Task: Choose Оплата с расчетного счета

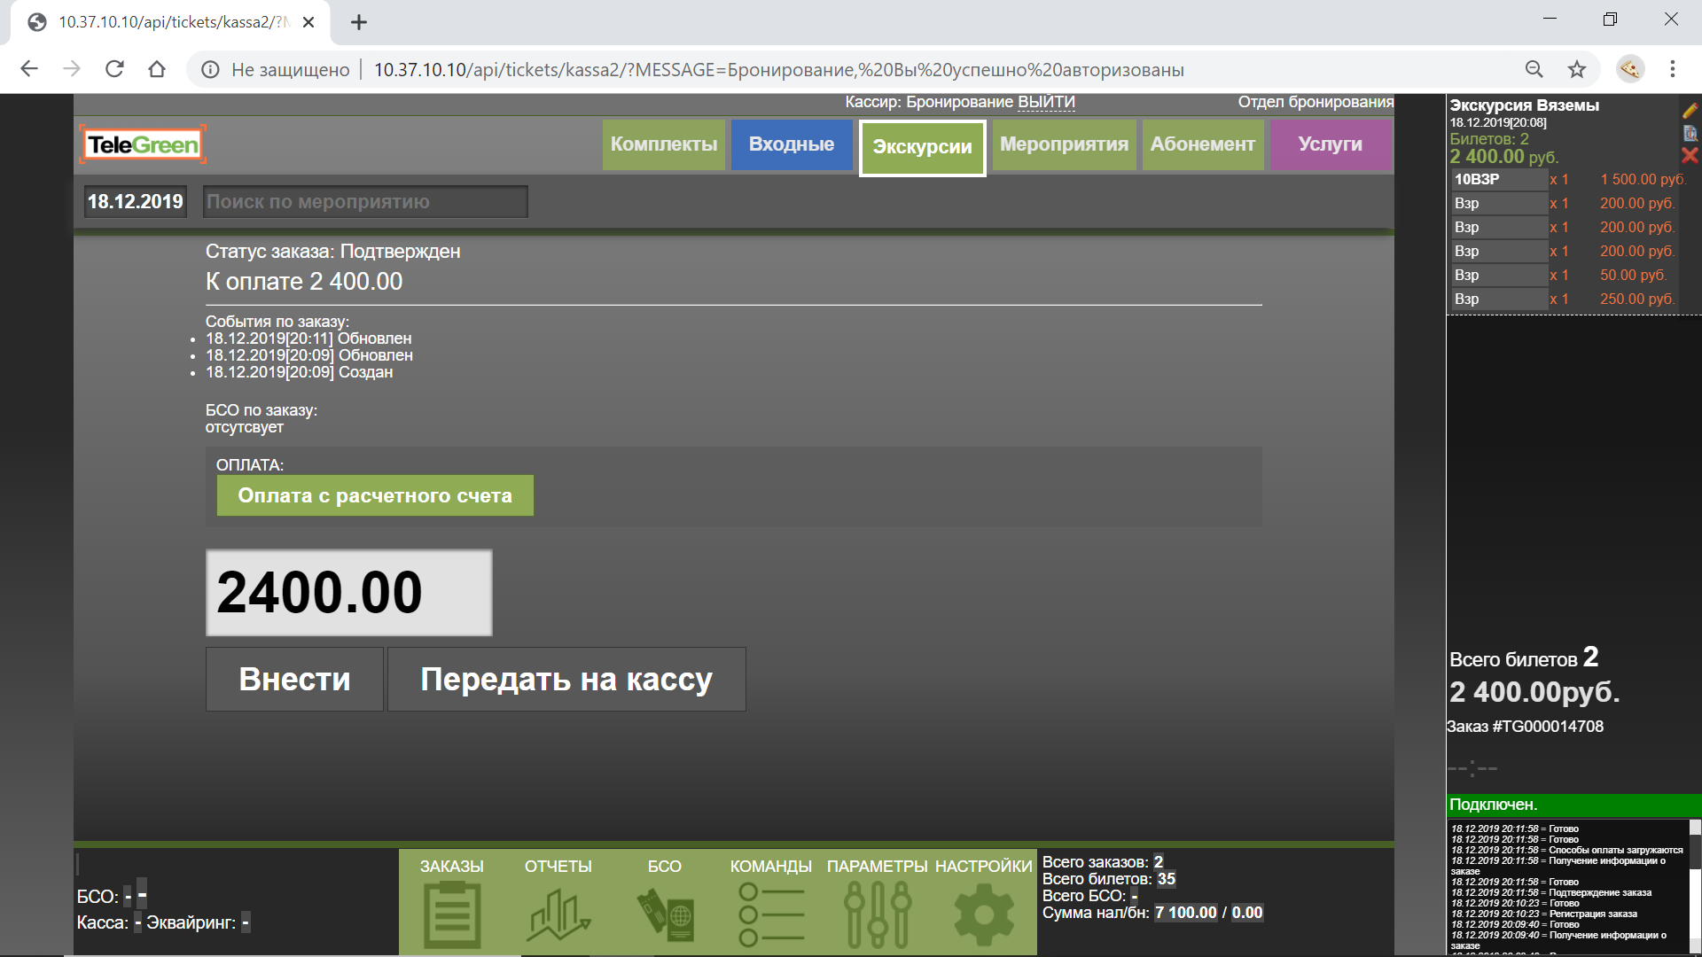Action: click(375, 496)
